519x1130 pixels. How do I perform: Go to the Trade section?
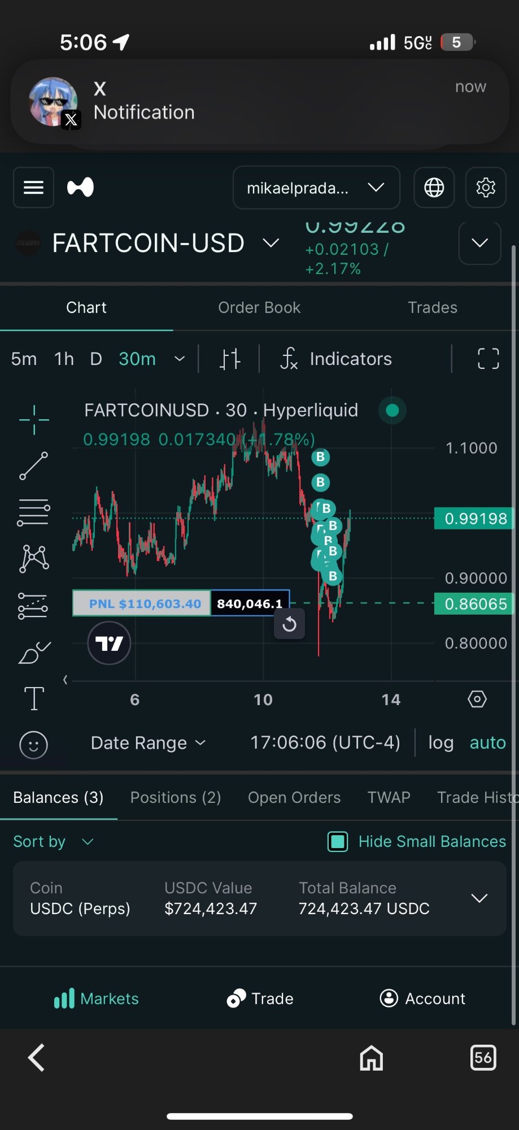(260, 998)
